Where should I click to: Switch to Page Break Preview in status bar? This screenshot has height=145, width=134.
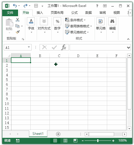[76, 141]
